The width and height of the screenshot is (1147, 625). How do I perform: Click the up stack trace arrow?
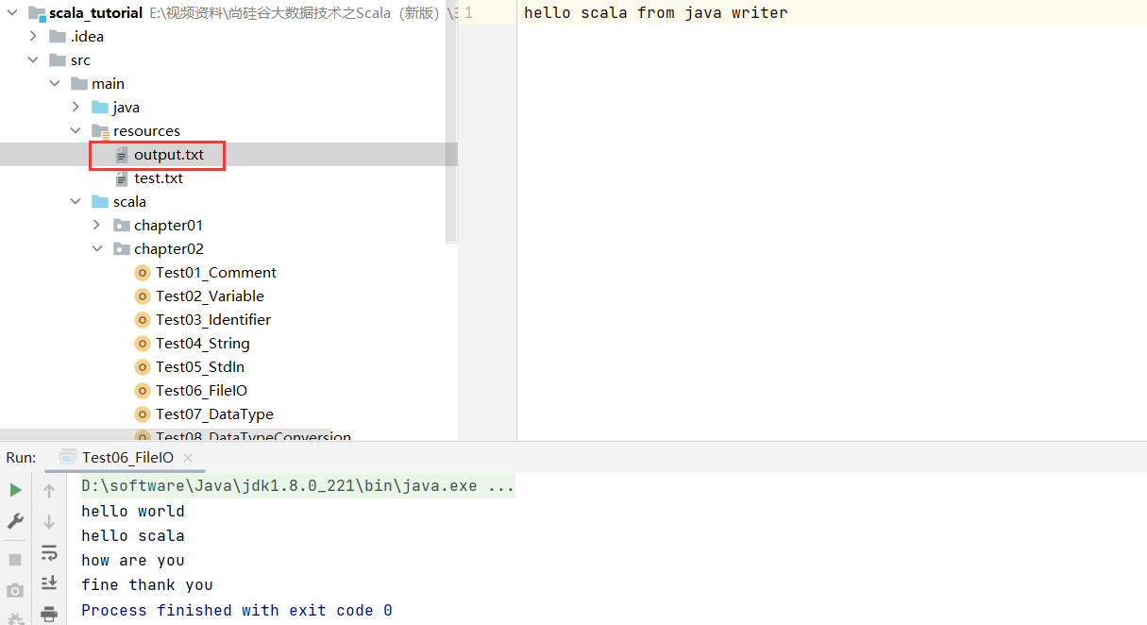49,490
